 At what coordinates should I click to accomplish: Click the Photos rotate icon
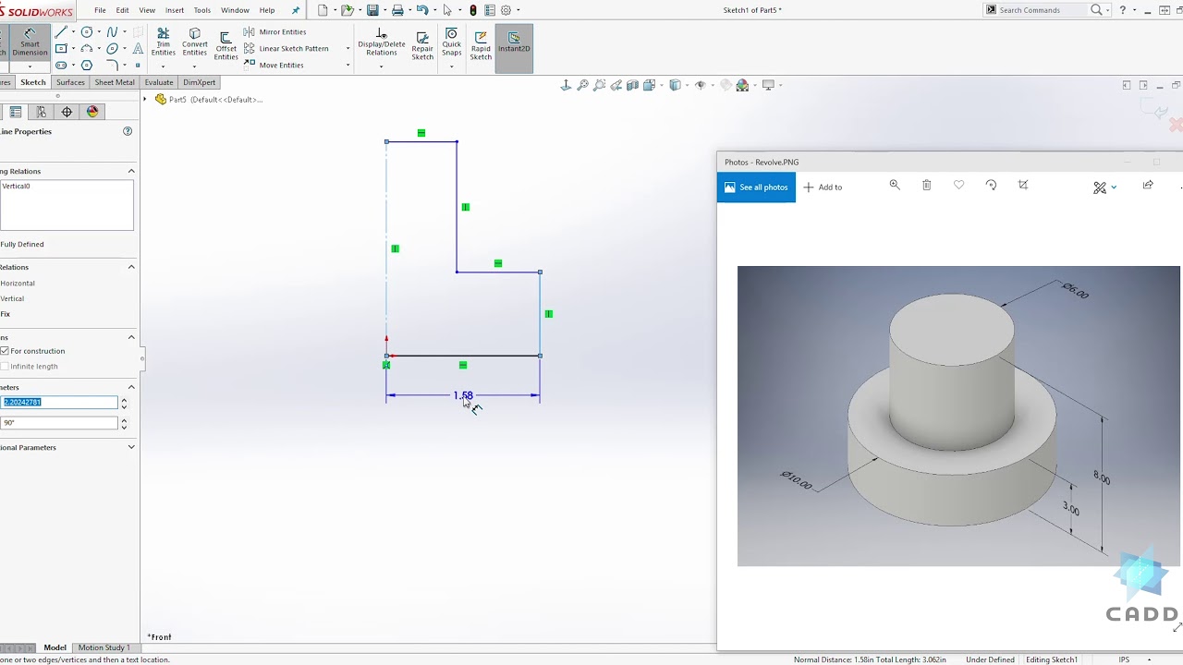[991, 185]
